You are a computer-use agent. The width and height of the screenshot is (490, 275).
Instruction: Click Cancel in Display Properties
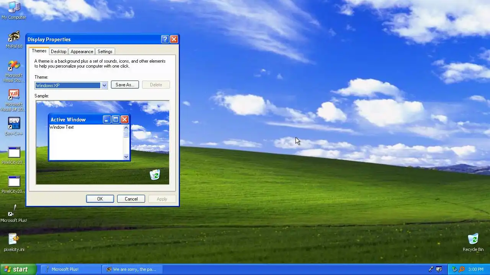131,199
